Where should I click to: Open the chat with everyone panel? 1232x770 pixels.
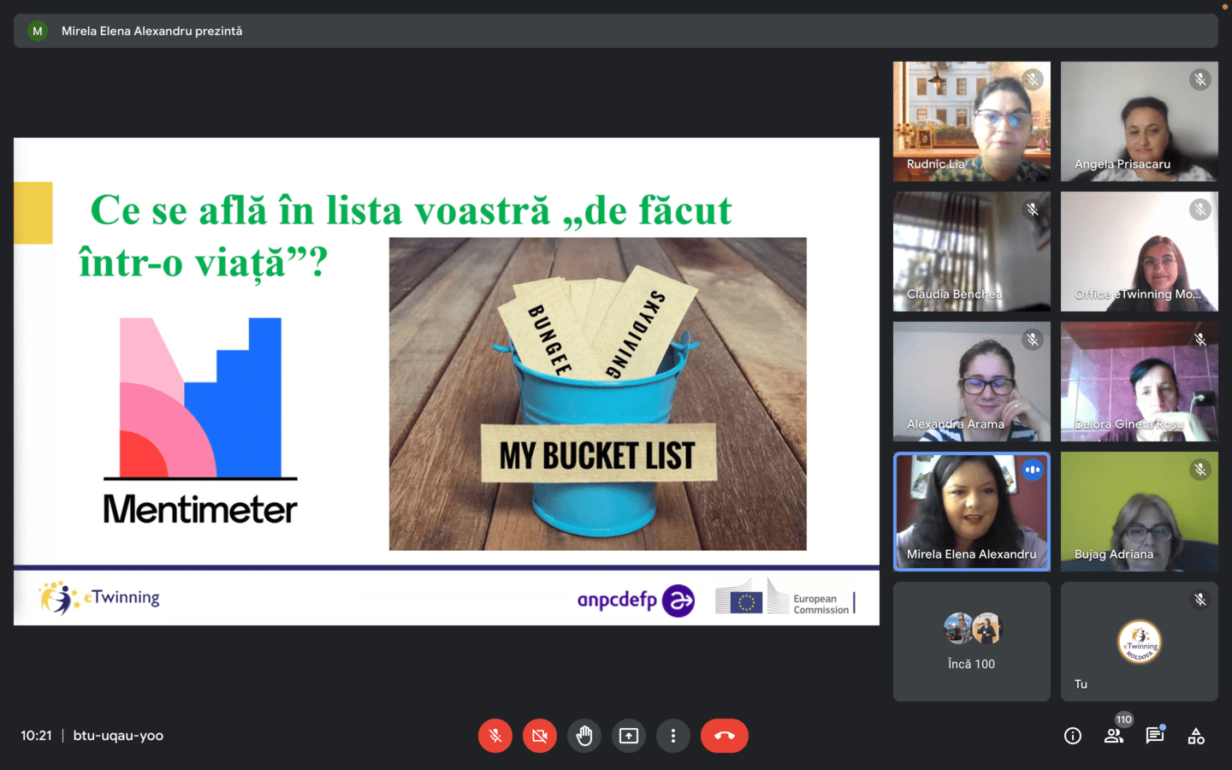pos(1155,736)
